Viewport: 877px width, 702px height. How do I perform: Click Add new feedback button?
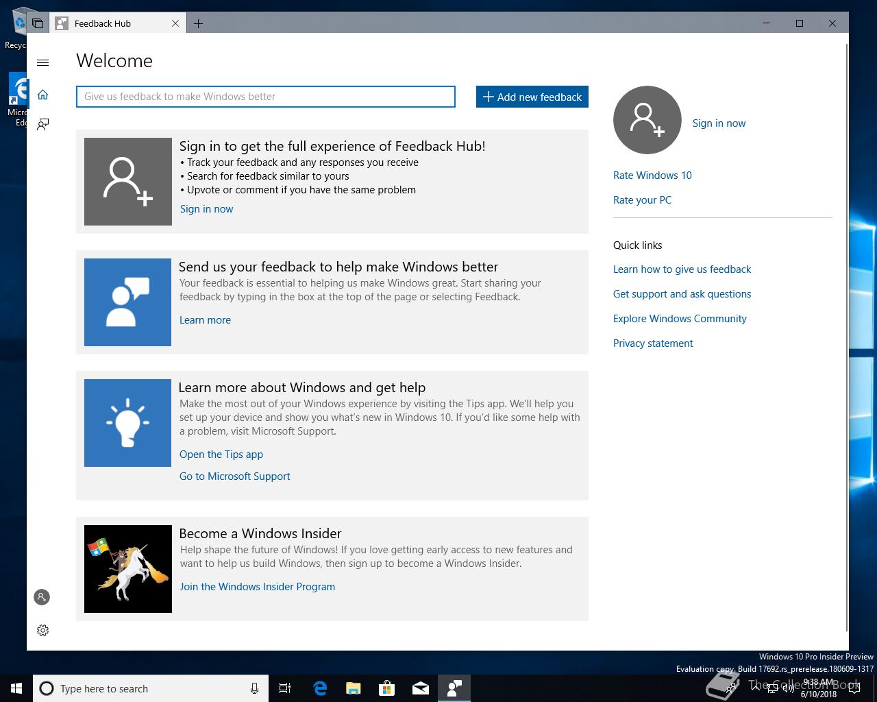[x=532, y=97]
